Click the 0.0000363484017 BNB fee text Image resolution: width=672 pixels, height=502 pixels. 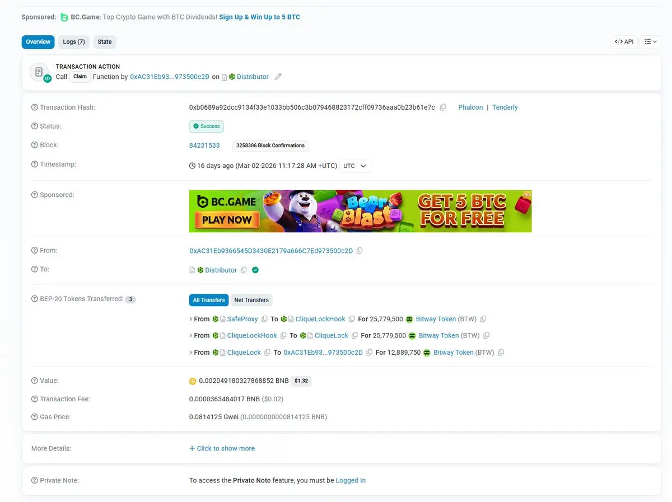coord(225,399)
